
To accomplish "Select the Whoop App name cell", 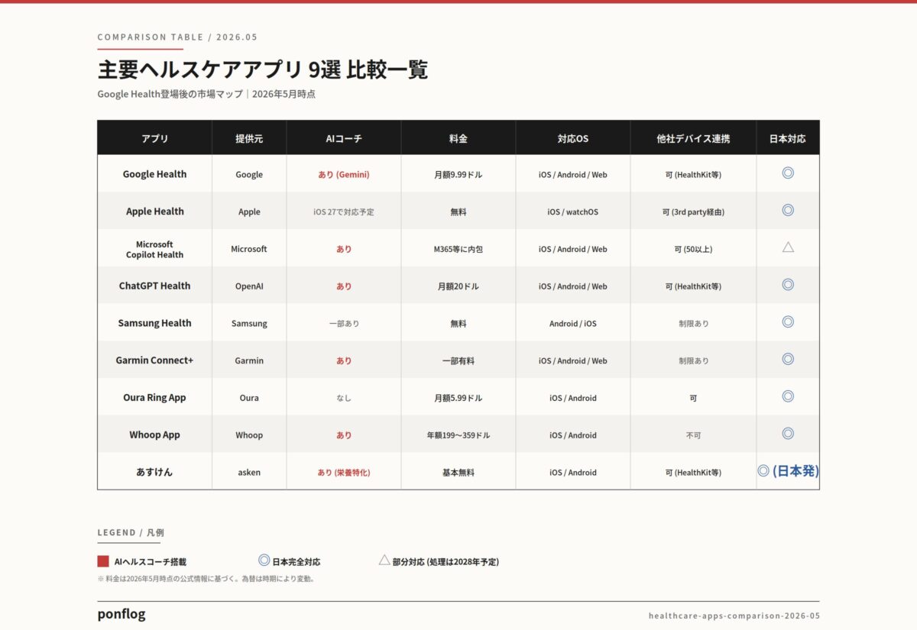I will (x=154, y=435).
